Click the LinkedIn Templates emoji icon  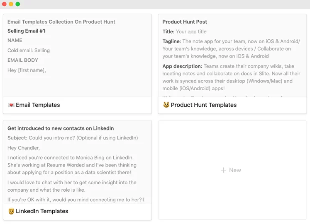pos(11,211)
